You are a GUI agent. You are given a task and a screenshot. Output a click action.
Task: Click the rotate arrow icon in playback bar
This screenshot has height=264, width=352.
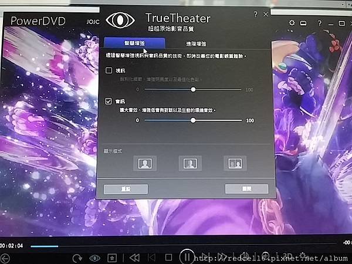tap(77, 258)
